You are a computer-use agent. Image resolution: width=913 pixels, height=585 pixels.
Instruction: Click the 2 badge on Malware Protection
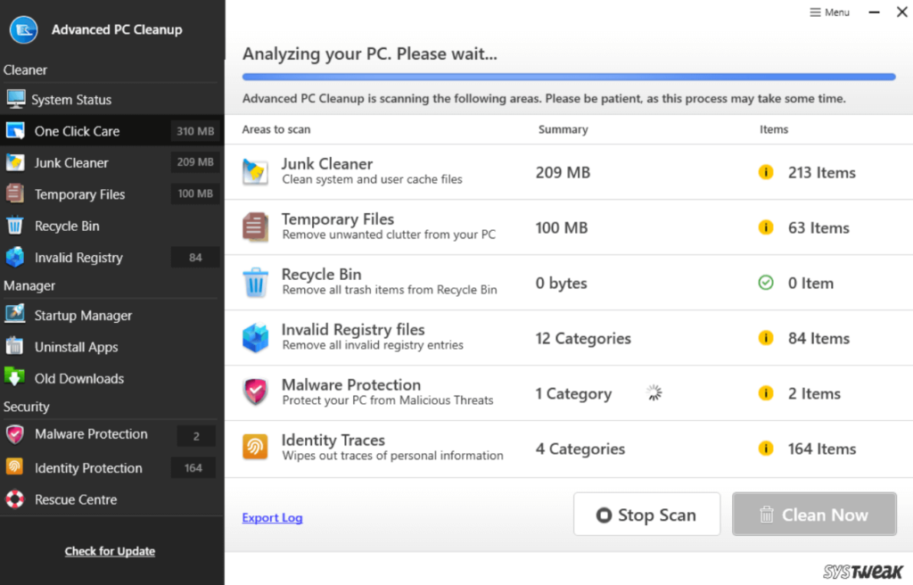[196, 436]
